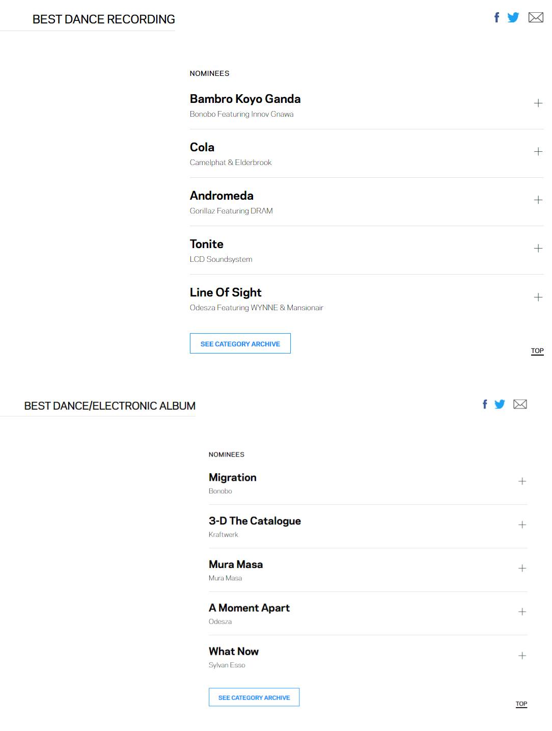The image size is (552, 731).
Task: Expand Line Of Sight nominee details
Action: 538,297
